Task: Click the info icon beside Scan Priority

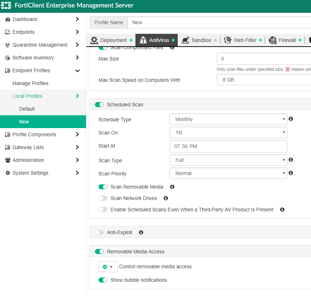Action: pyautogui.click(x=291, y=173)
